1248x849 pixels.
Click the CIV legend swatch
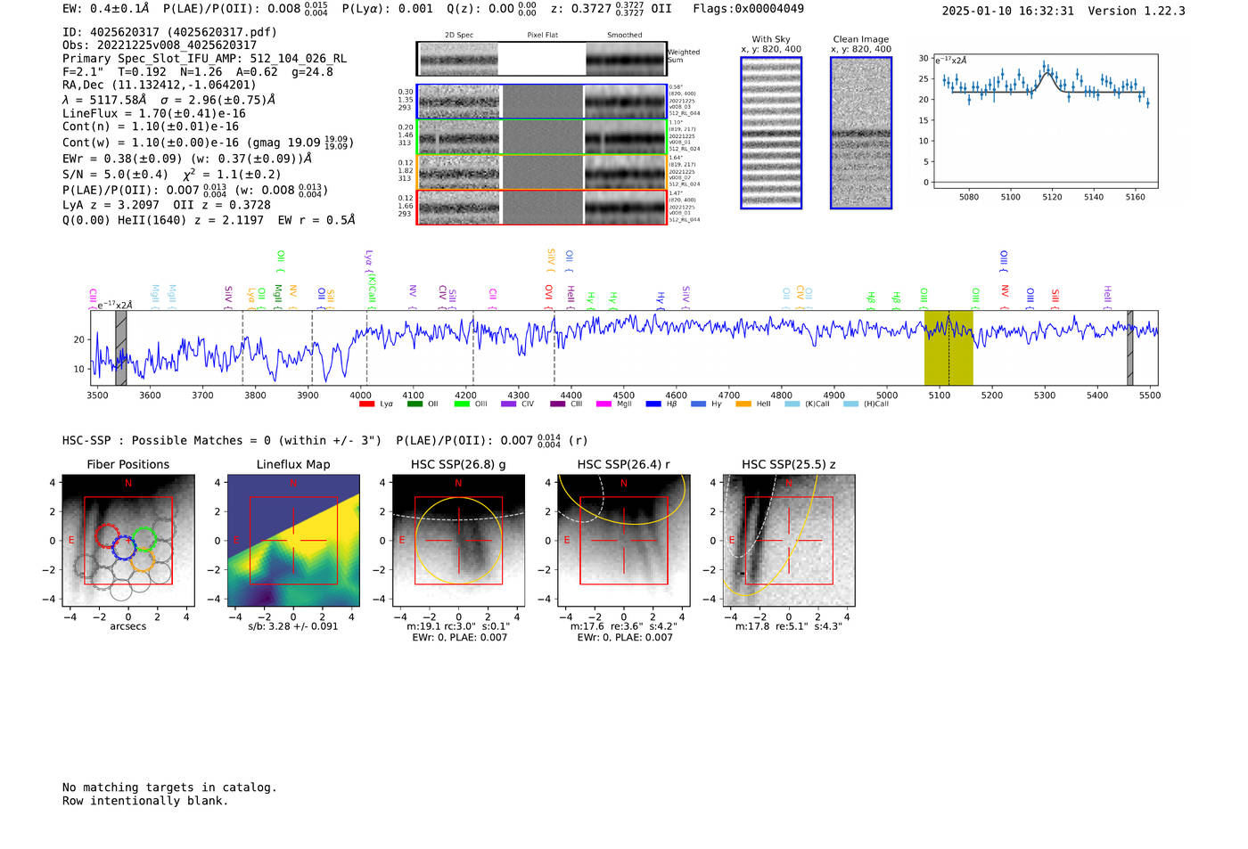click(x=509, y=404)
